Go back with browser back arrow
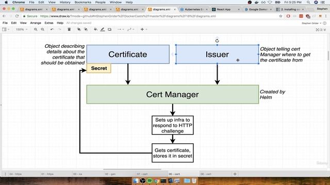The width and height of the screenshot is (330, 185). (x=4, y=16)
